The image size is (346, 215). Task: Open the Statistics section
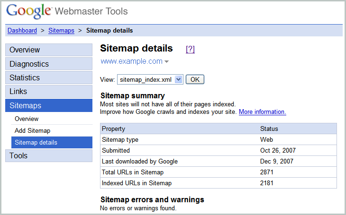pyautogui.click(x=49, y=77)
